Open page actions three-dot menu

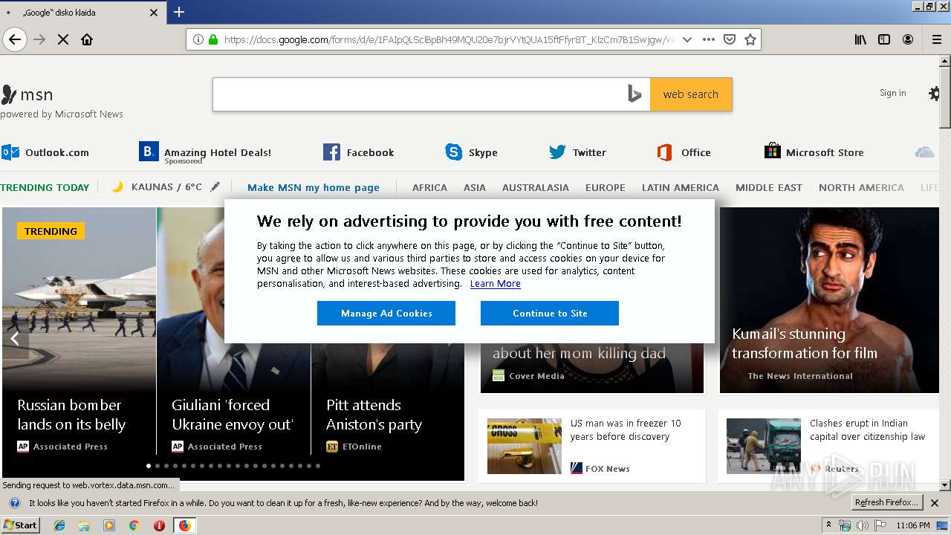709,39
